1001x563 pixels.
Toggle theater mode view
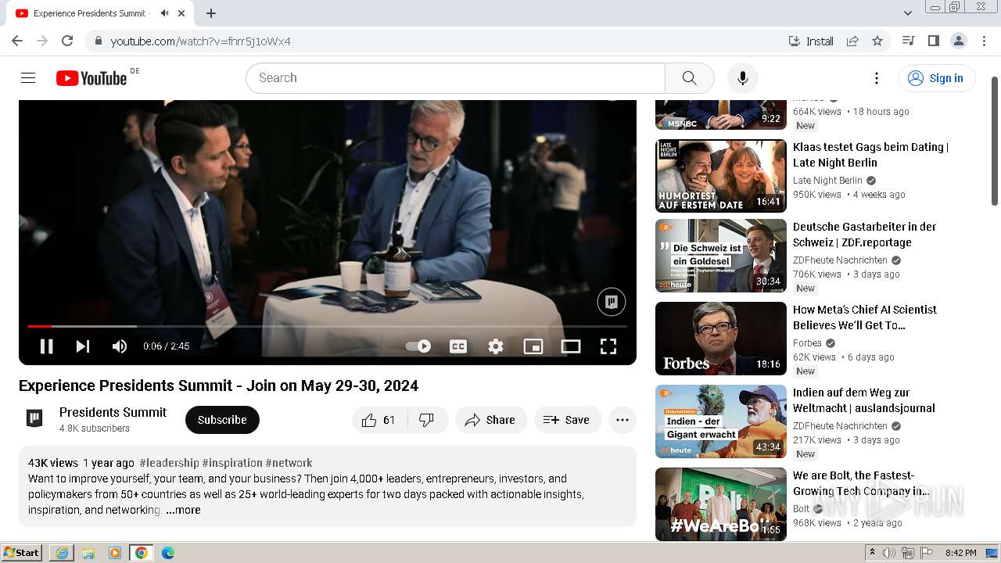571,346
